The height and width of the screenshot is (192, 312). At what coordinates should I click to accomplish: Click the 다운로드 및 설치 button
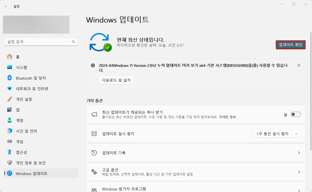pyautogui.click(x=116, y=80)
